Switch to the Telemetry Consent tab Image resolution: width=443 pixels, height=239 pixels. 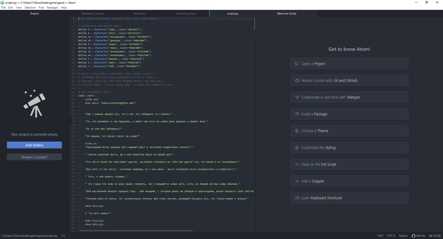(x=93, y=14)
